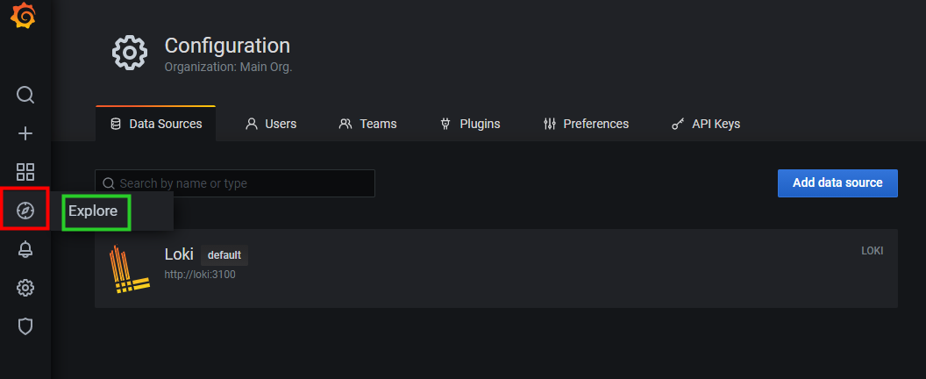
Task: Click the Add data source button
Action: 837,182
